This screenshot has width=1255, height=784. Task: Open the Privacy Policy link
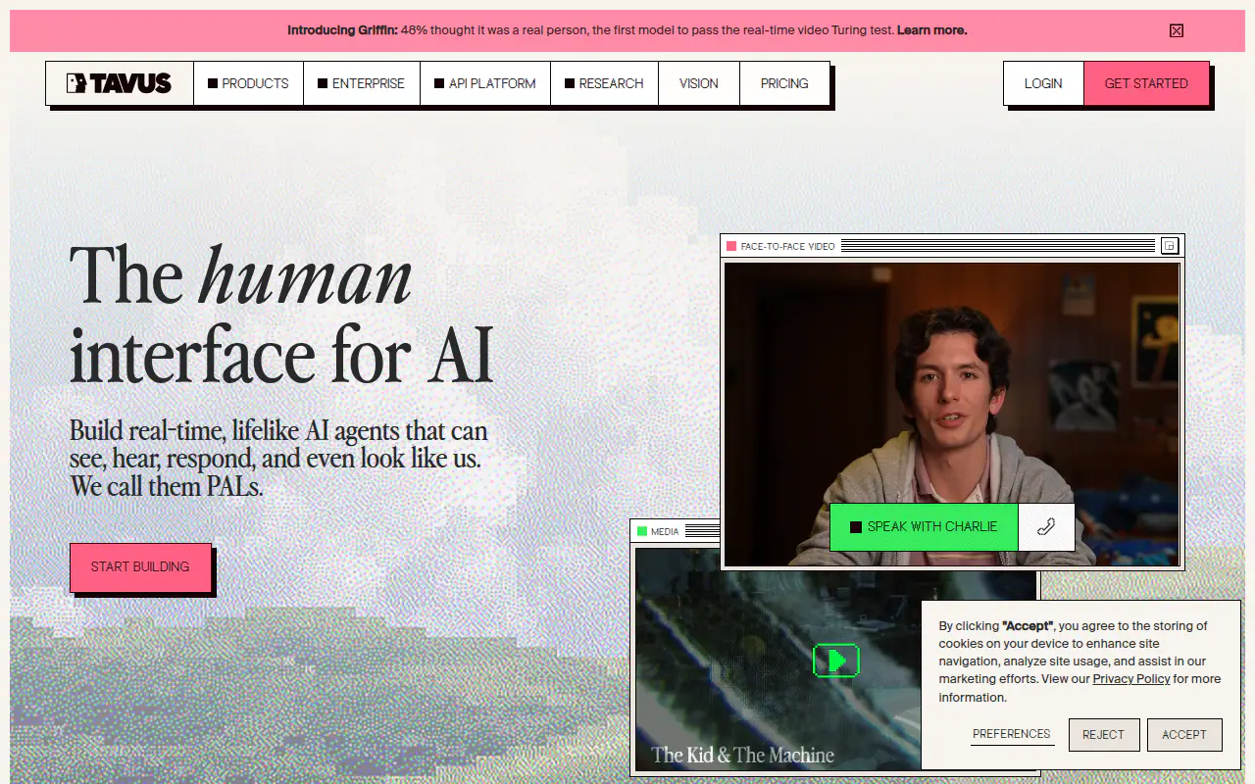click(x=1131, y=679)
